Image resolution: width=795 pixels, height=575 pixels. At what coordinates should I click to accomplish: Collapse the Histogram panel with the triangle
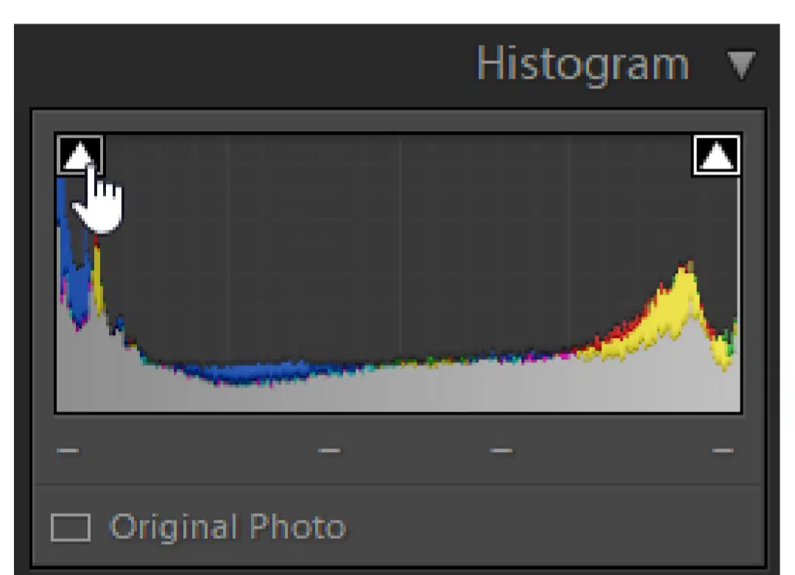point(741,64)
